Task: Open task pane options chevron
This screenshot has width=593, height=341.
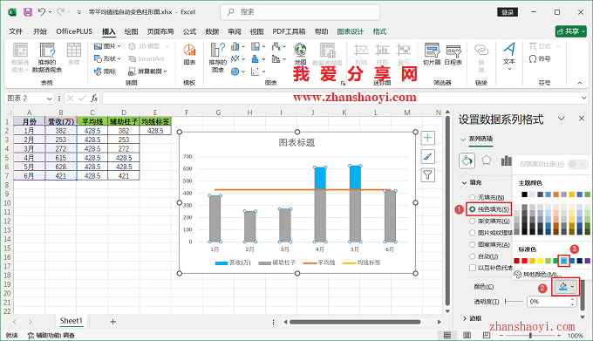Action: [562, 119]
